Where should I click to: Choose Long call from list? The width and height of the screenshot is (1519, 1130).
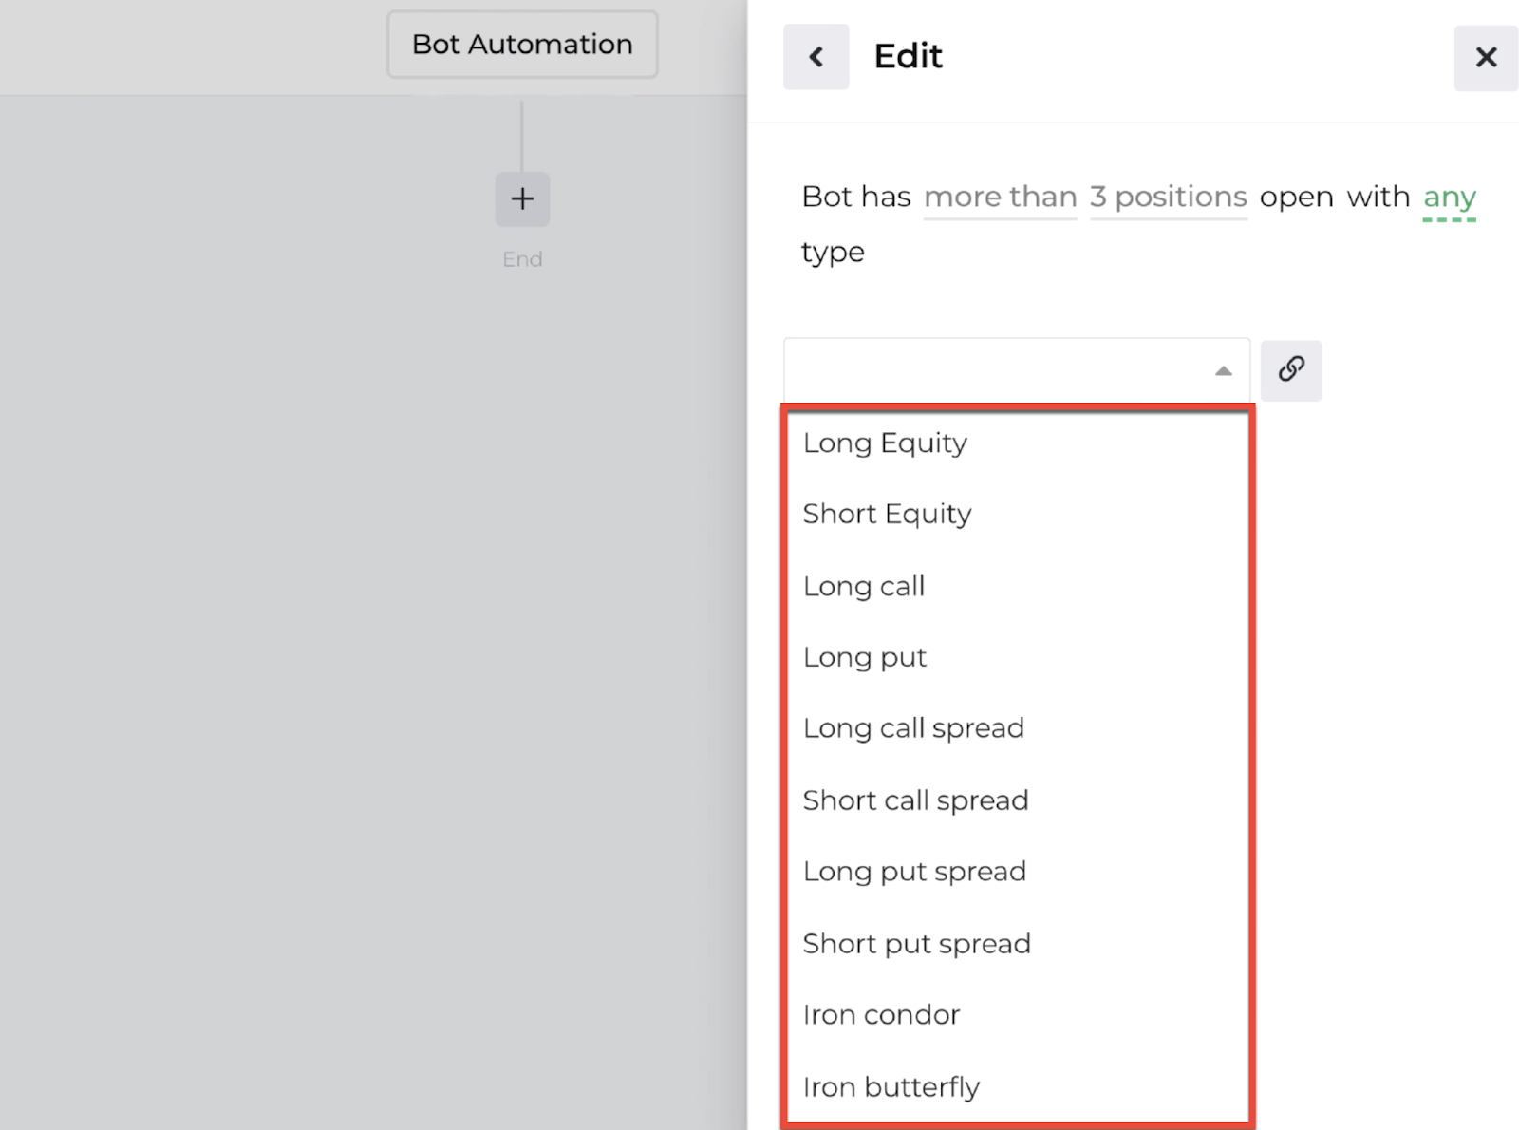click(x=1016, y=586)
